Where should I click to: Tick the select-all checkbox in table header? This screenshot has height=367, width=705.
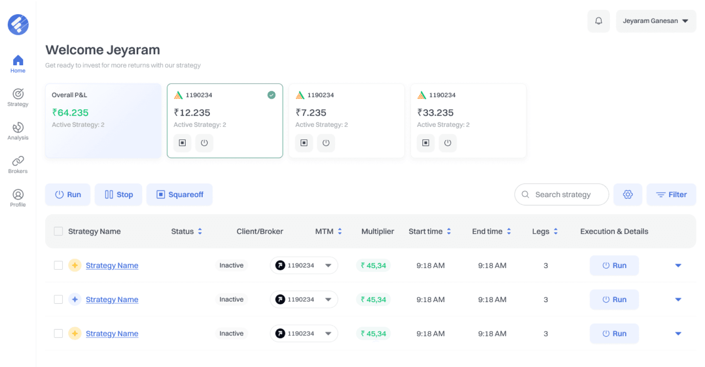coord(58,231)
